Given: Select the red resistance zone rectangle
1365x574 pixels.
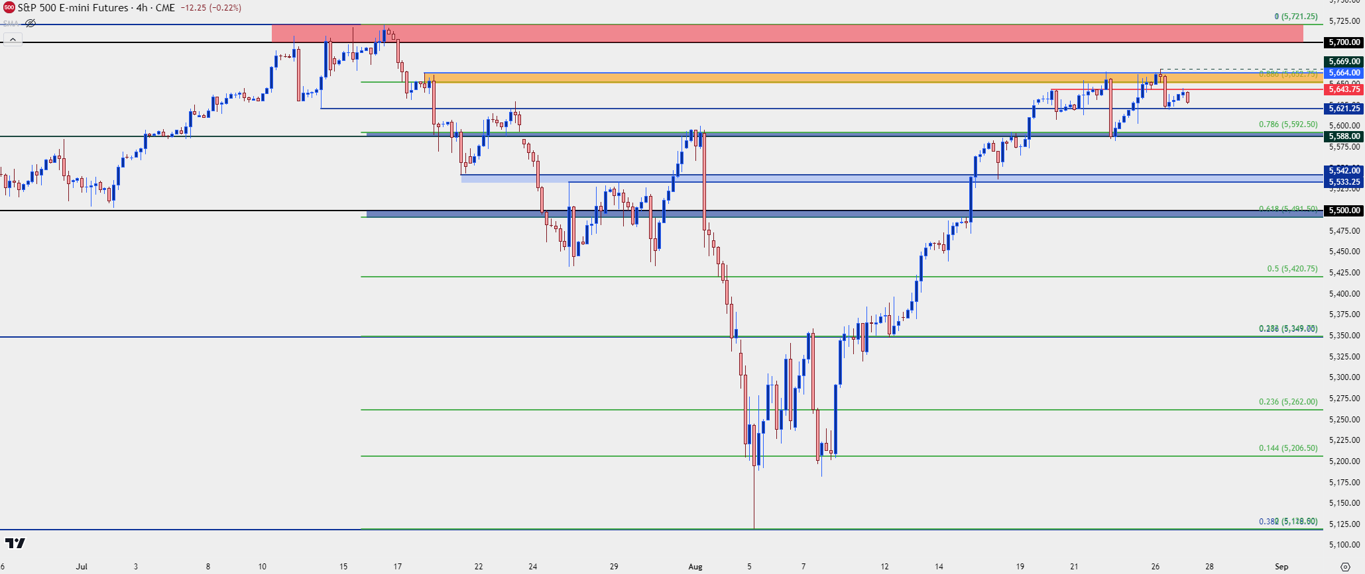Looking at the screenshot, I should click(788, 34).
